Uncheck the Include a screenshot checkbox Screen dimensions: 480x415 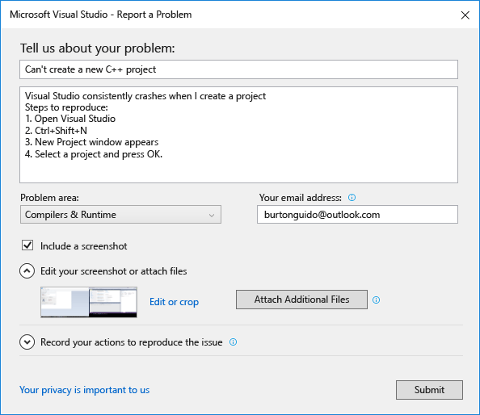click(27, 245)
